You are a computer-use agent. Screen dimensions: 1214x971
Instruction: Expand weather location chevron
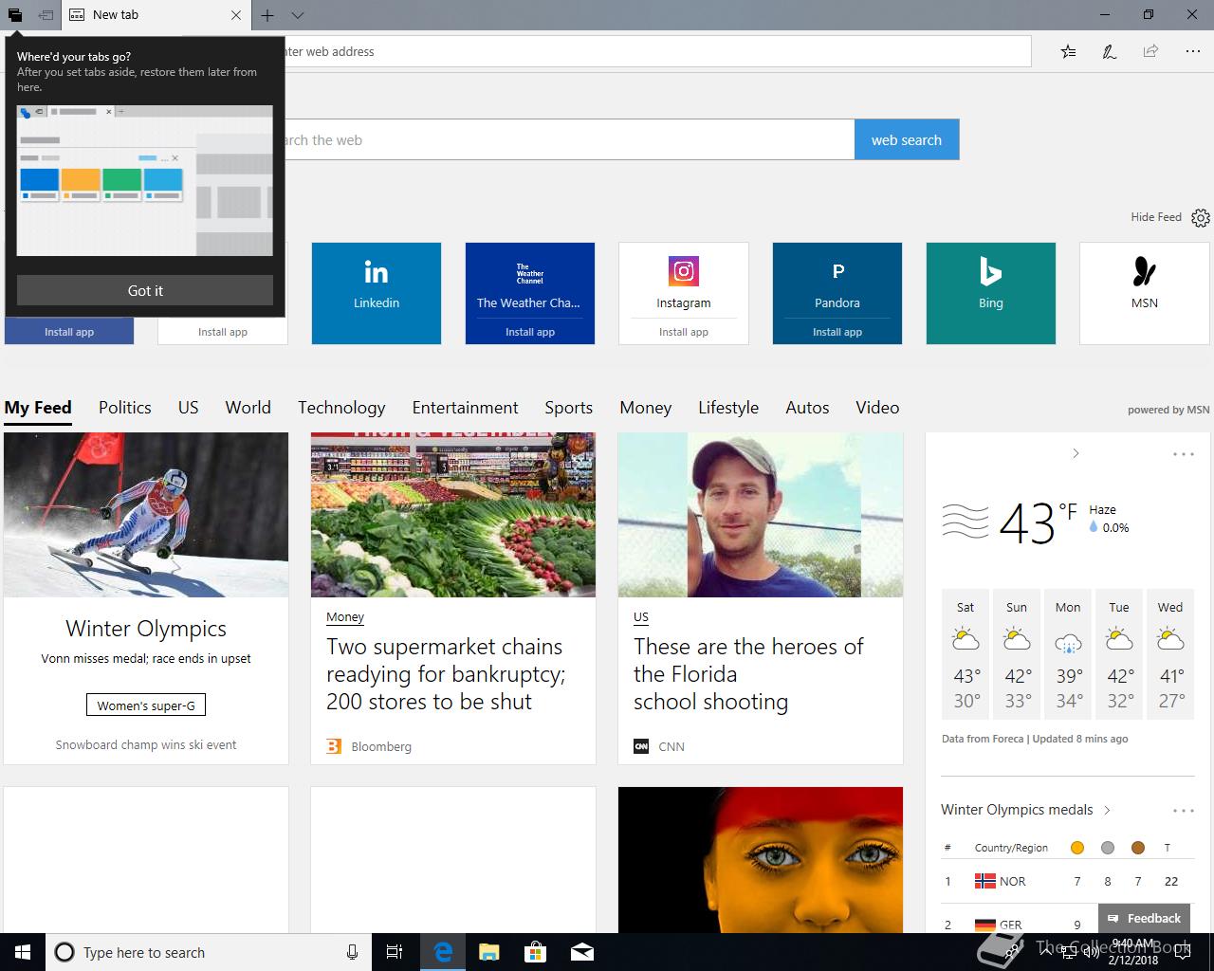point(1076,453)
